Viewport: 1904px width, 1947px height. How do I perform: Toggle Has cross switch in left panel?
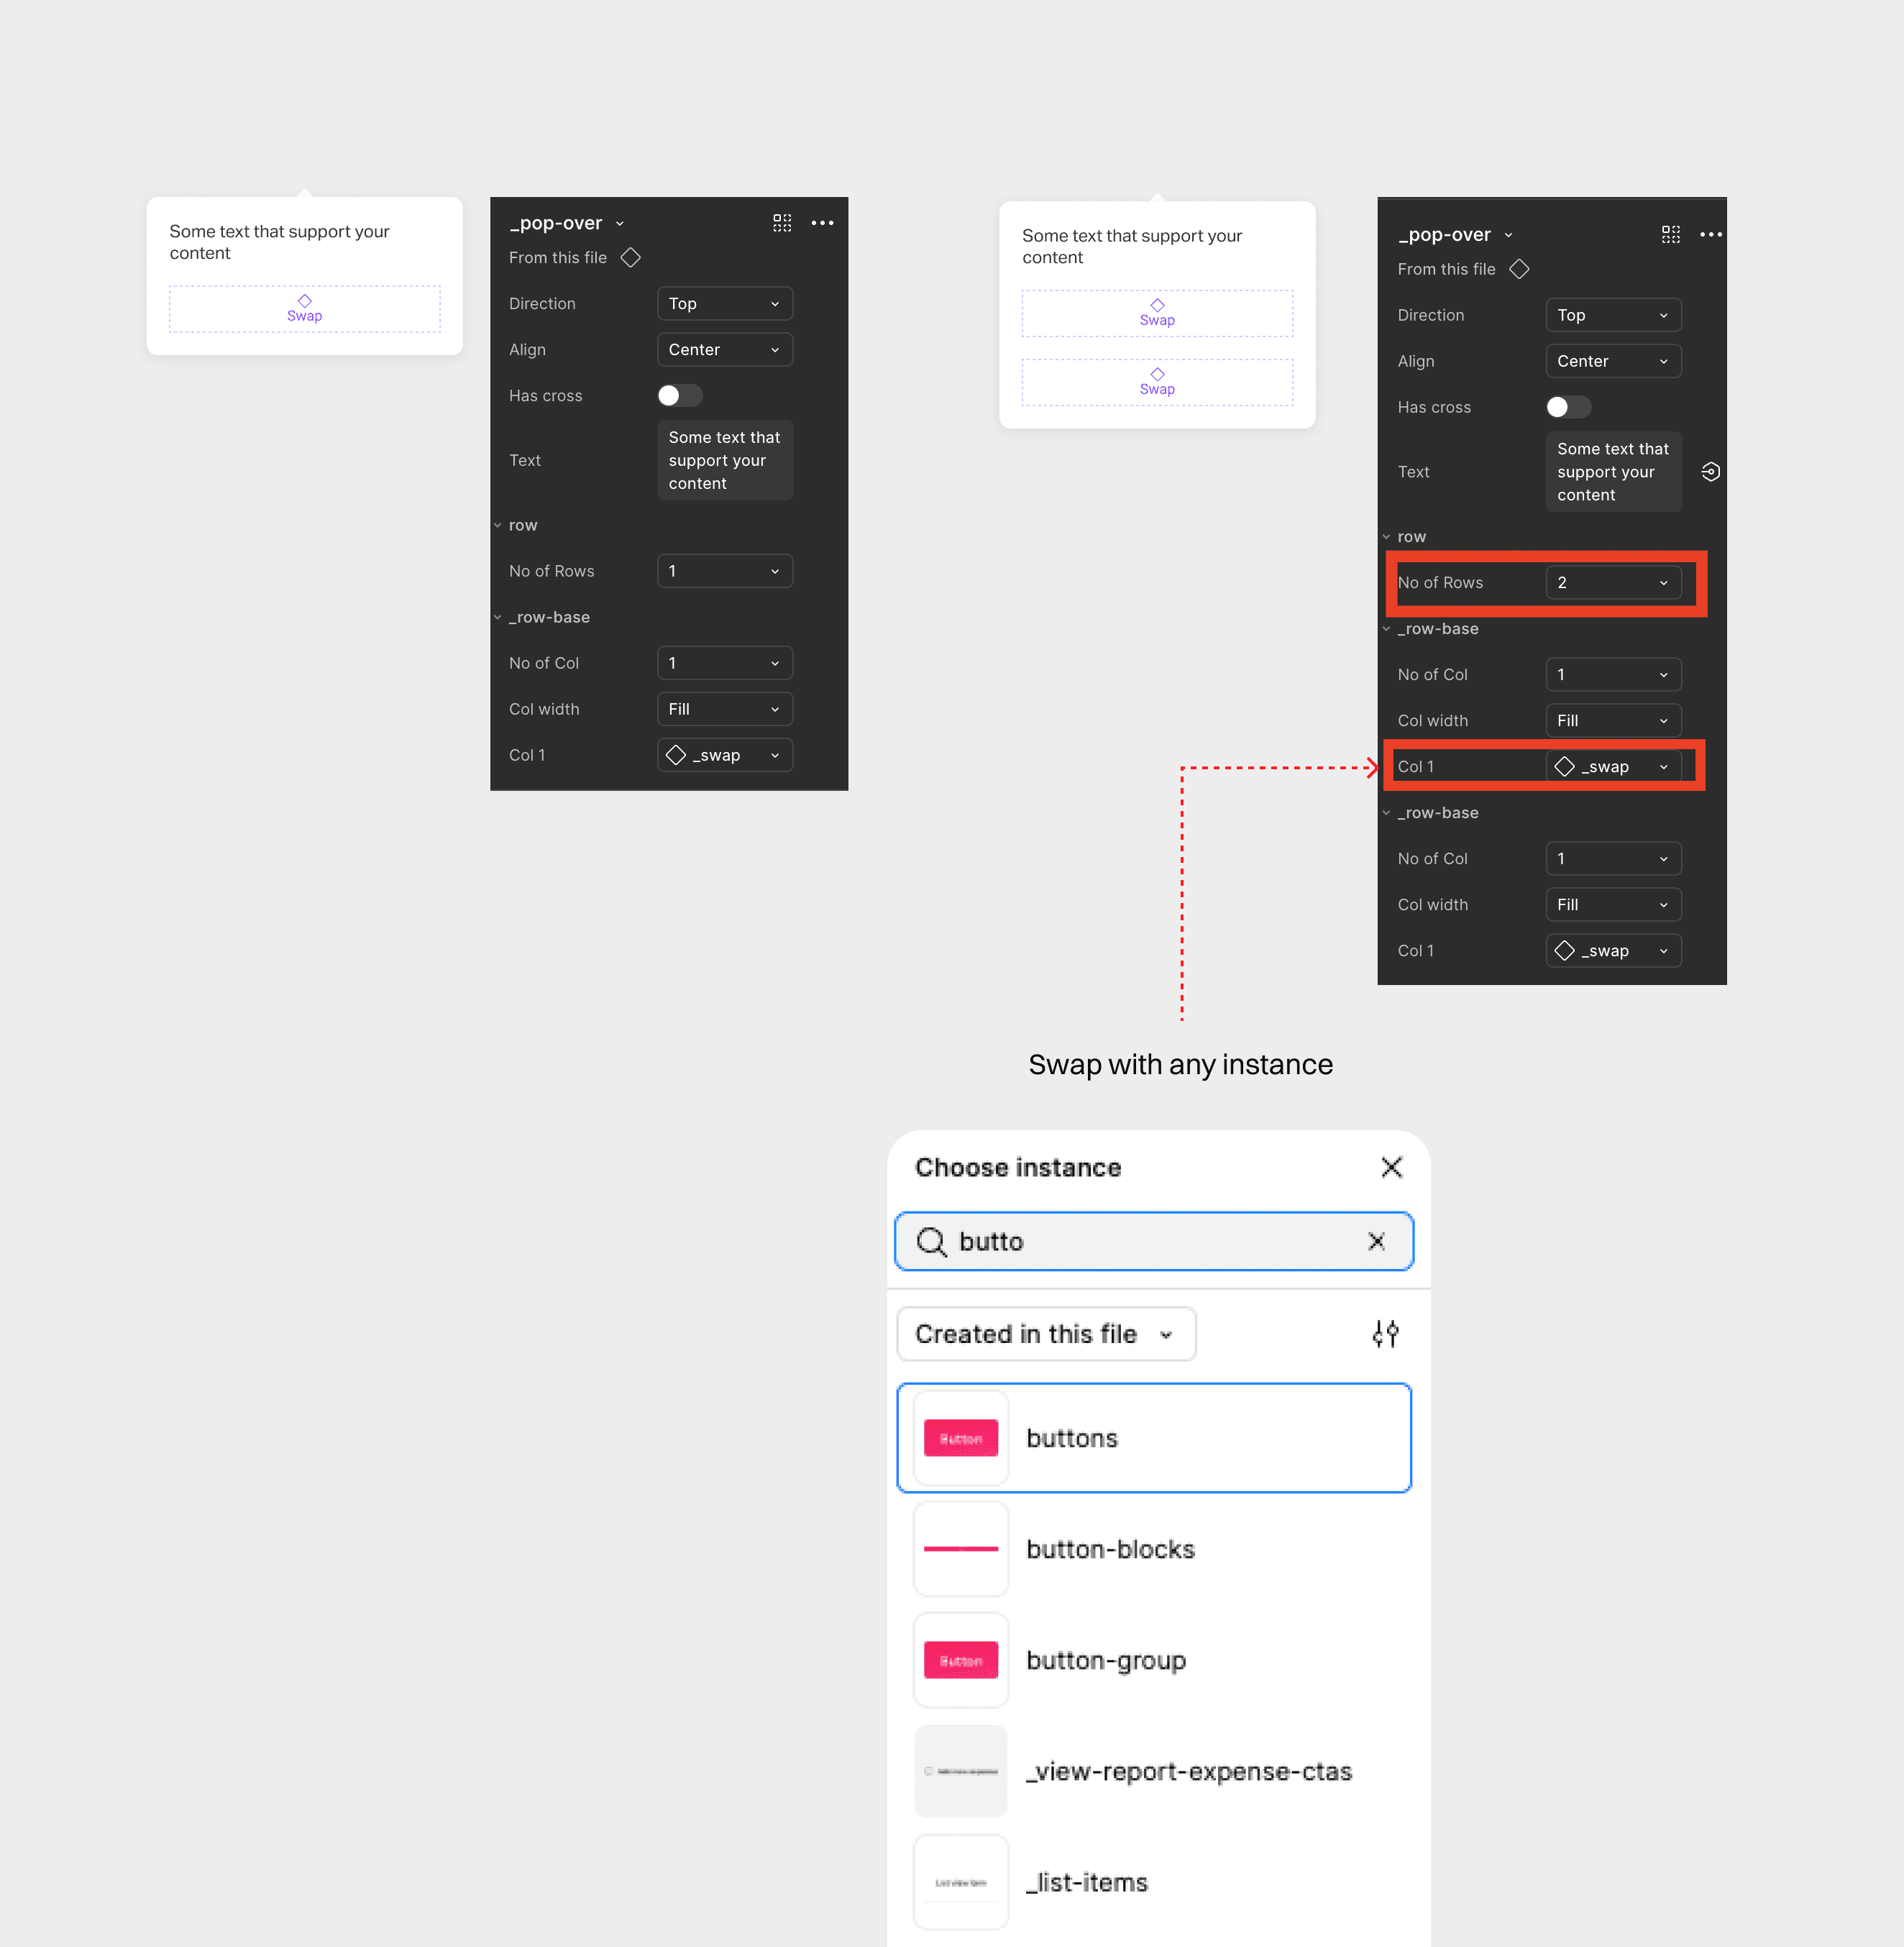tap(680, 396)
